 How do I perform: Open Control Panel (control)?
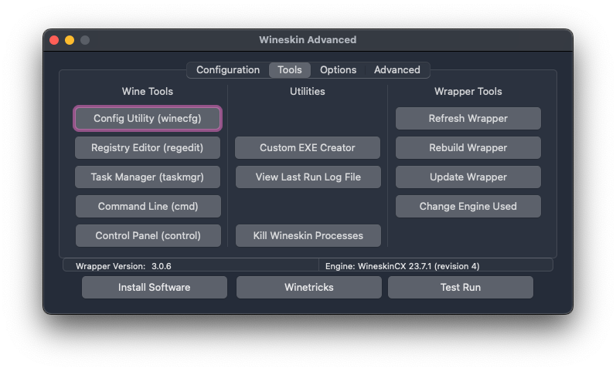point(148,235)
